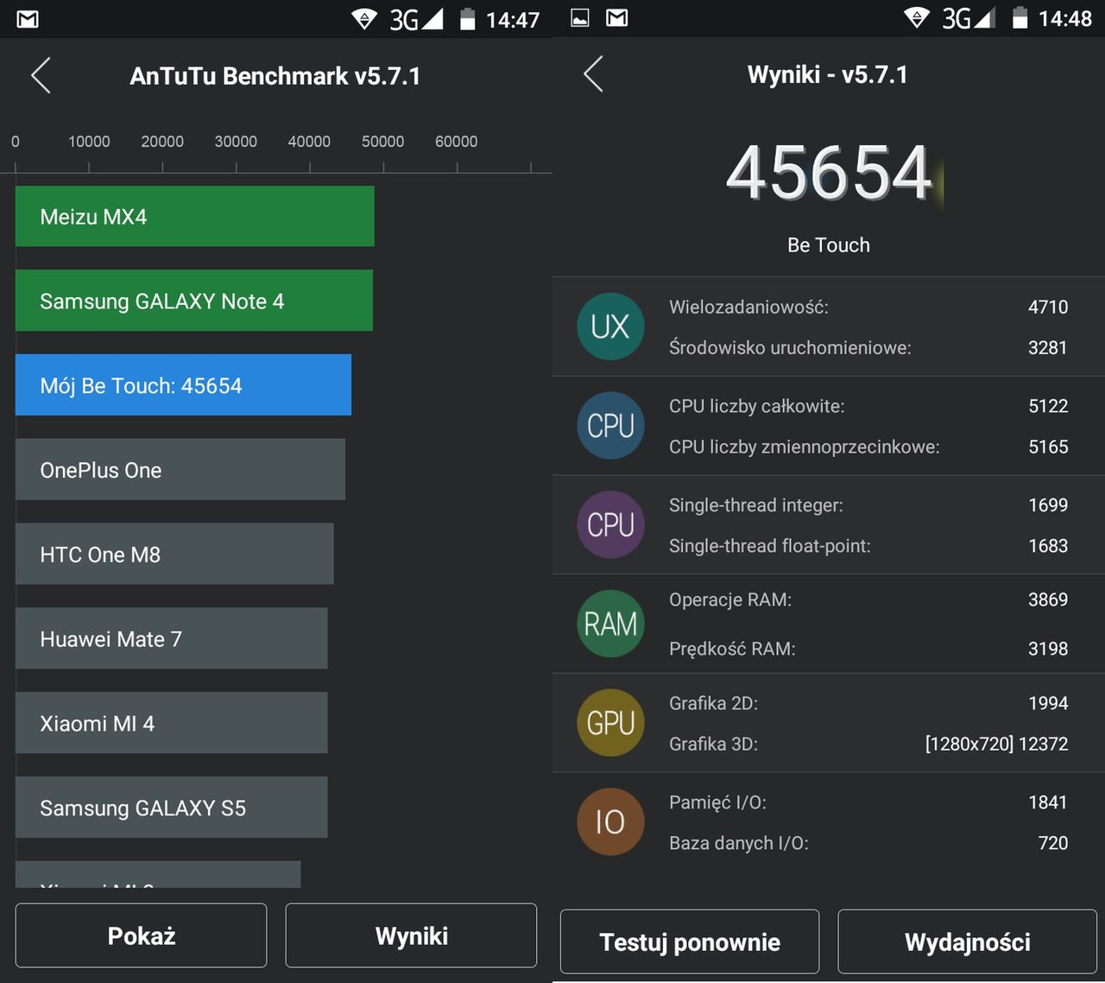The height and width of the screenshot is (983, 1105).
Task: Tap Grafika 3D score row
Action: pos(868,744)
